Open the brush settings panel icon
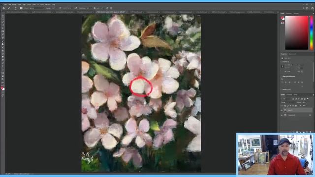Viewport: 315px width, 177px height. (21, 8)
